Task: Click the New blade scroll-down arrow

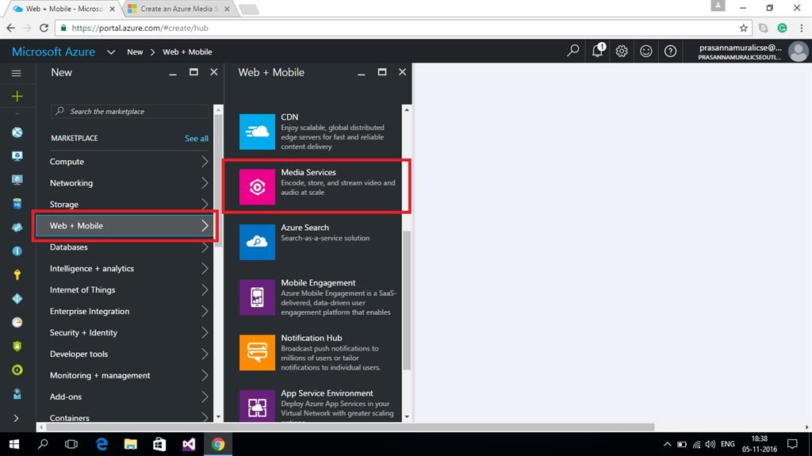Action: (x=218, y=417)
